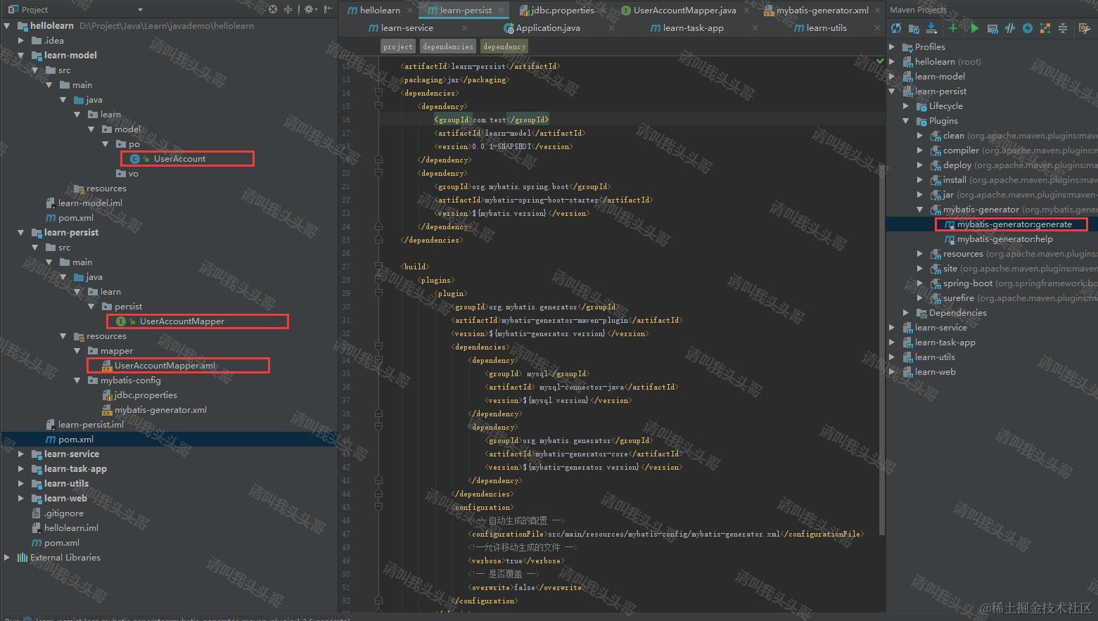Click the scroll-from-source target icon in Project panel

[274, 10]
